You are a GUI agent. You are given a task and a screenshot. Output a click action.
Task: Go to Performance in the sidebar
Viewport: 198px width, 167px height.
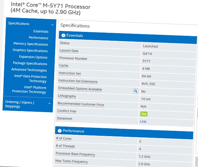(x=39, y=38)
